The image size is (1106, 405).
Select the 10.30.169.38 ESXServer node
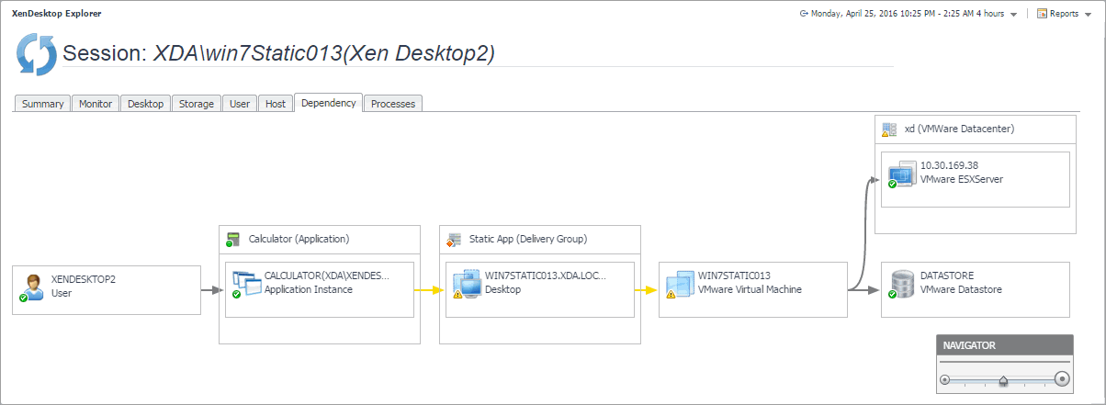pos(976,179)
